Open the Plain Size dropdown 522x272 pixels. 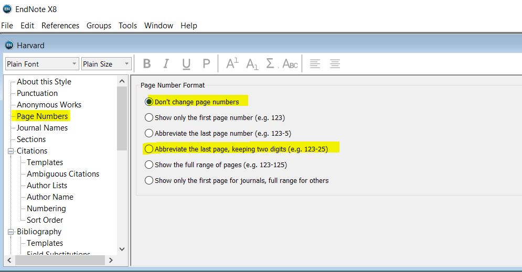(106, 63)
